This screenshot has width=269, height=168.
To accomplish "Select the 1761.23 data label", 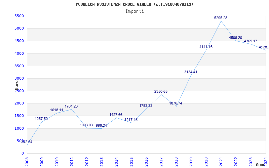I will click(71, 107).
